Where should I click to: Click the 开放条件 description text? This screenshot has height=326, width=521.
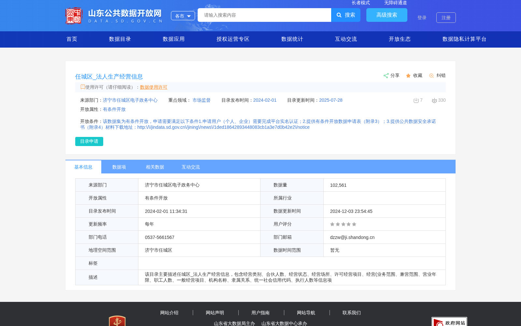tap(258, 124)
